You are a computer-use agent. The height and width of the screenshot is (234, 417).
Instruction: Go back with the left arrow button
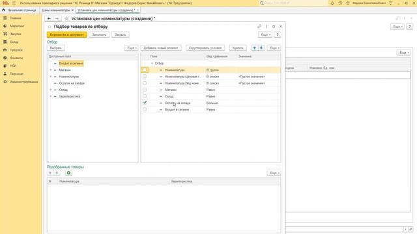[49, 19]
